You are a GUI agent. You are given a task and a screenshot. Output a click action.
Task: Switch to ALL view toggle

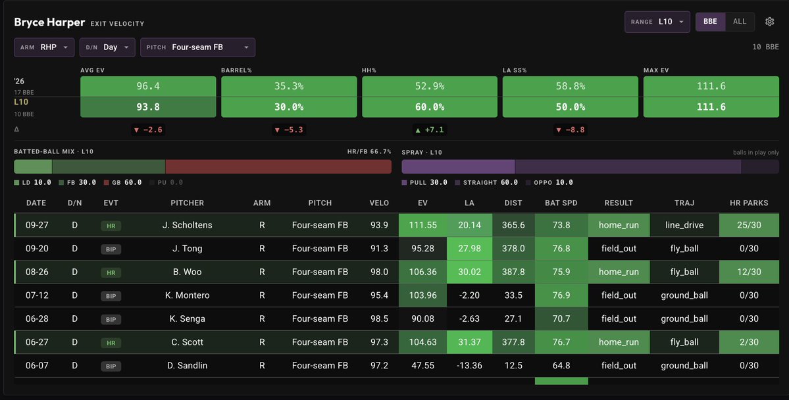(x=740, y=22)
